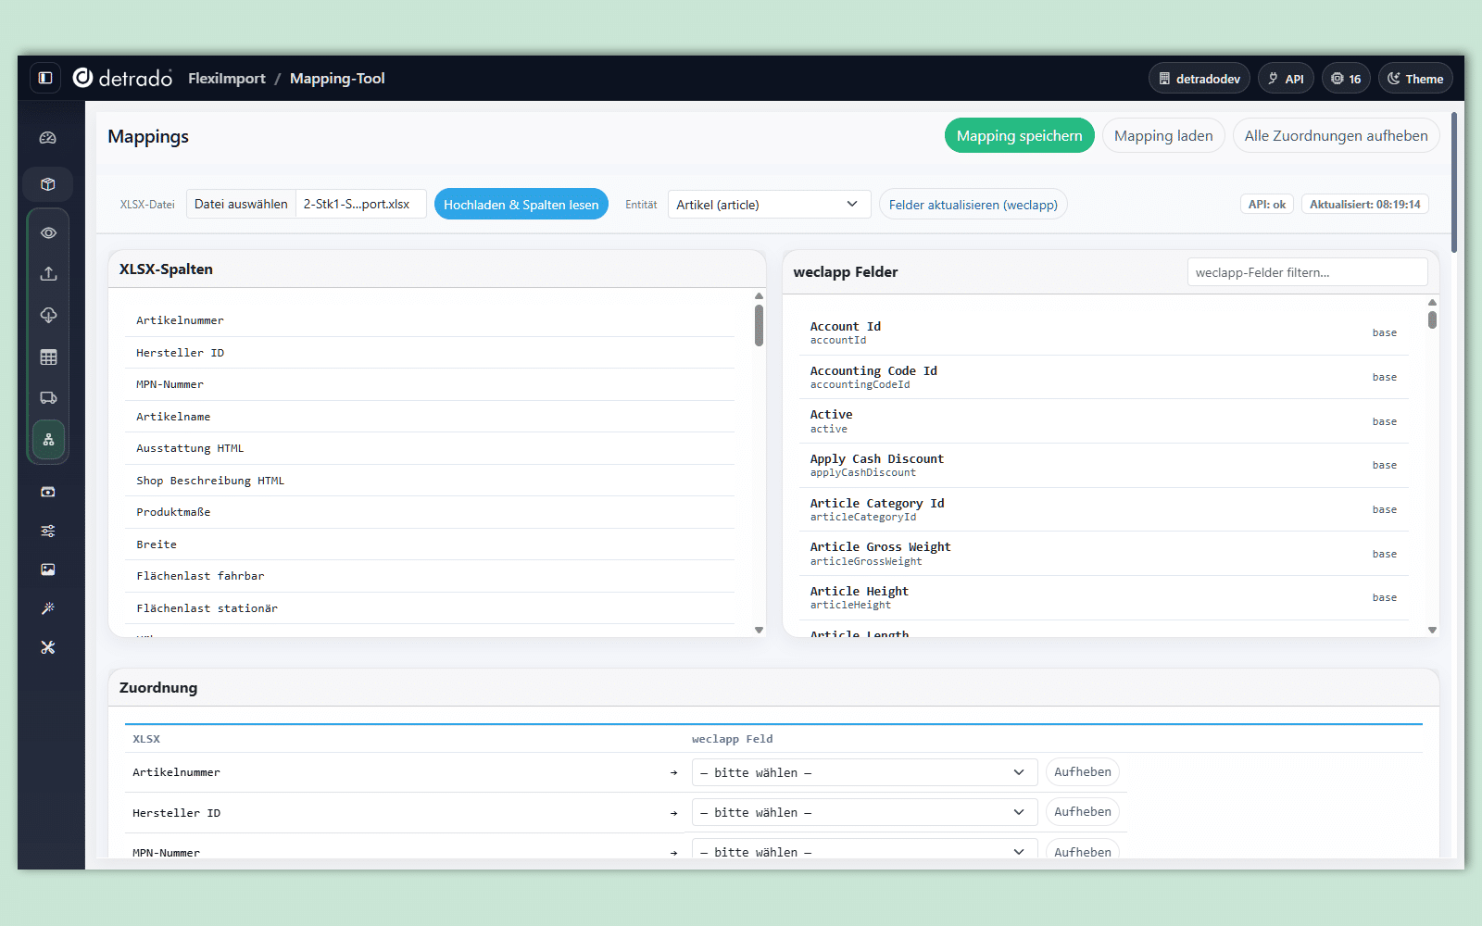Click the XLSX-Spalten list scrollbar thumb

tap(759, 325)
